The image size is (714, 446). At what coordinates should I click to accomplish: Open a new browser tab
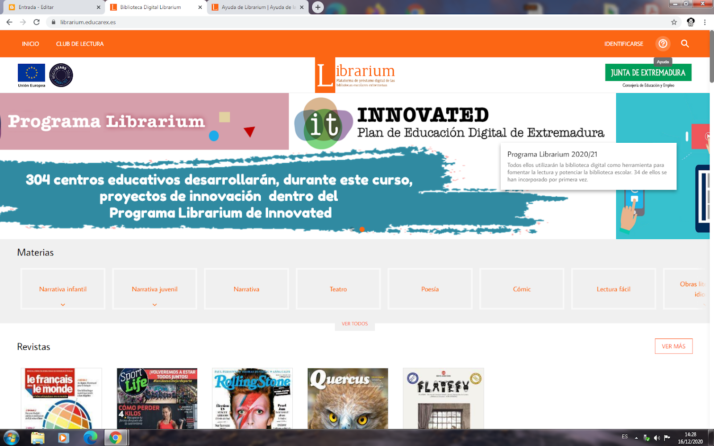coord(318,7)
